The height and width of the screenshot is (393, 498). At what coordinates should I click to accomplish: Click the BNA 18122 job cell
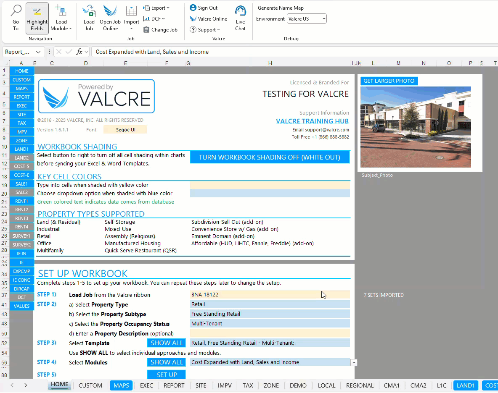click(x=270, y=294)
